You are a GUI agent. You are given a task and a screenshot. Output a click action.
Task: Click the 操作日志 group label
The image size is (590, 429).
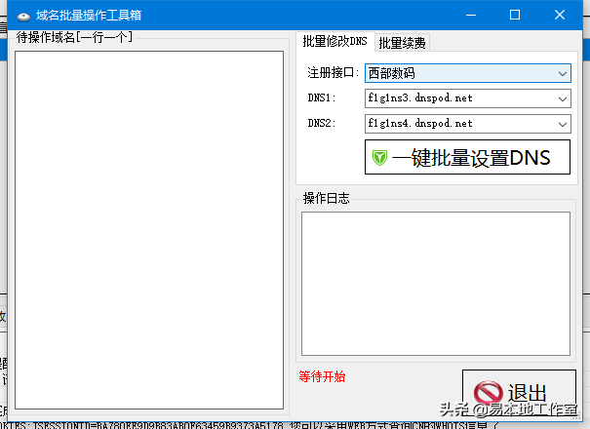click(x=327, y=198)
